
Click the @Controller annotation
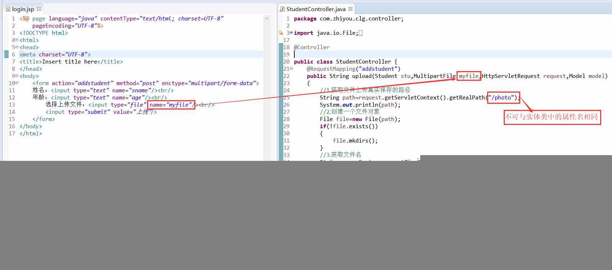pyautogui.click(x=312, y=47)
